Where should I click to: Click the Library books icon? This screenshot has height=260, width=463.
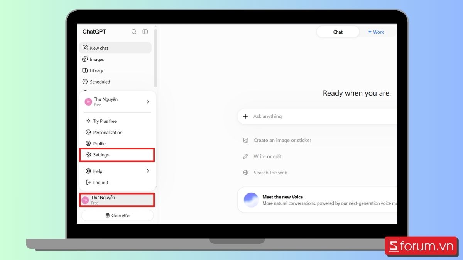click(85, 70)
